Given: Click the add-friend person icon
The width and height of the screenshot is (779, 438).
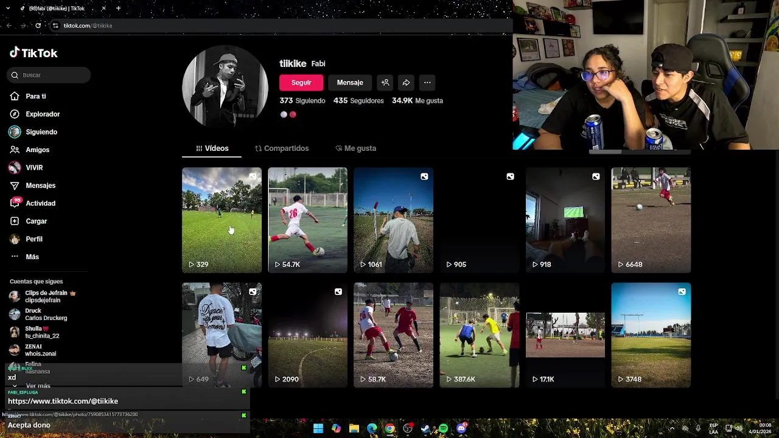Looking at the screenshot, I should tap(385, 83).
